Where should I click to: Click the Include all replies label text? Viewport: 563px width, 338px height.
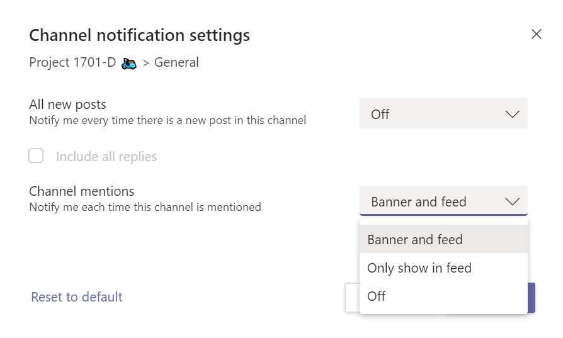pos(106,157)
